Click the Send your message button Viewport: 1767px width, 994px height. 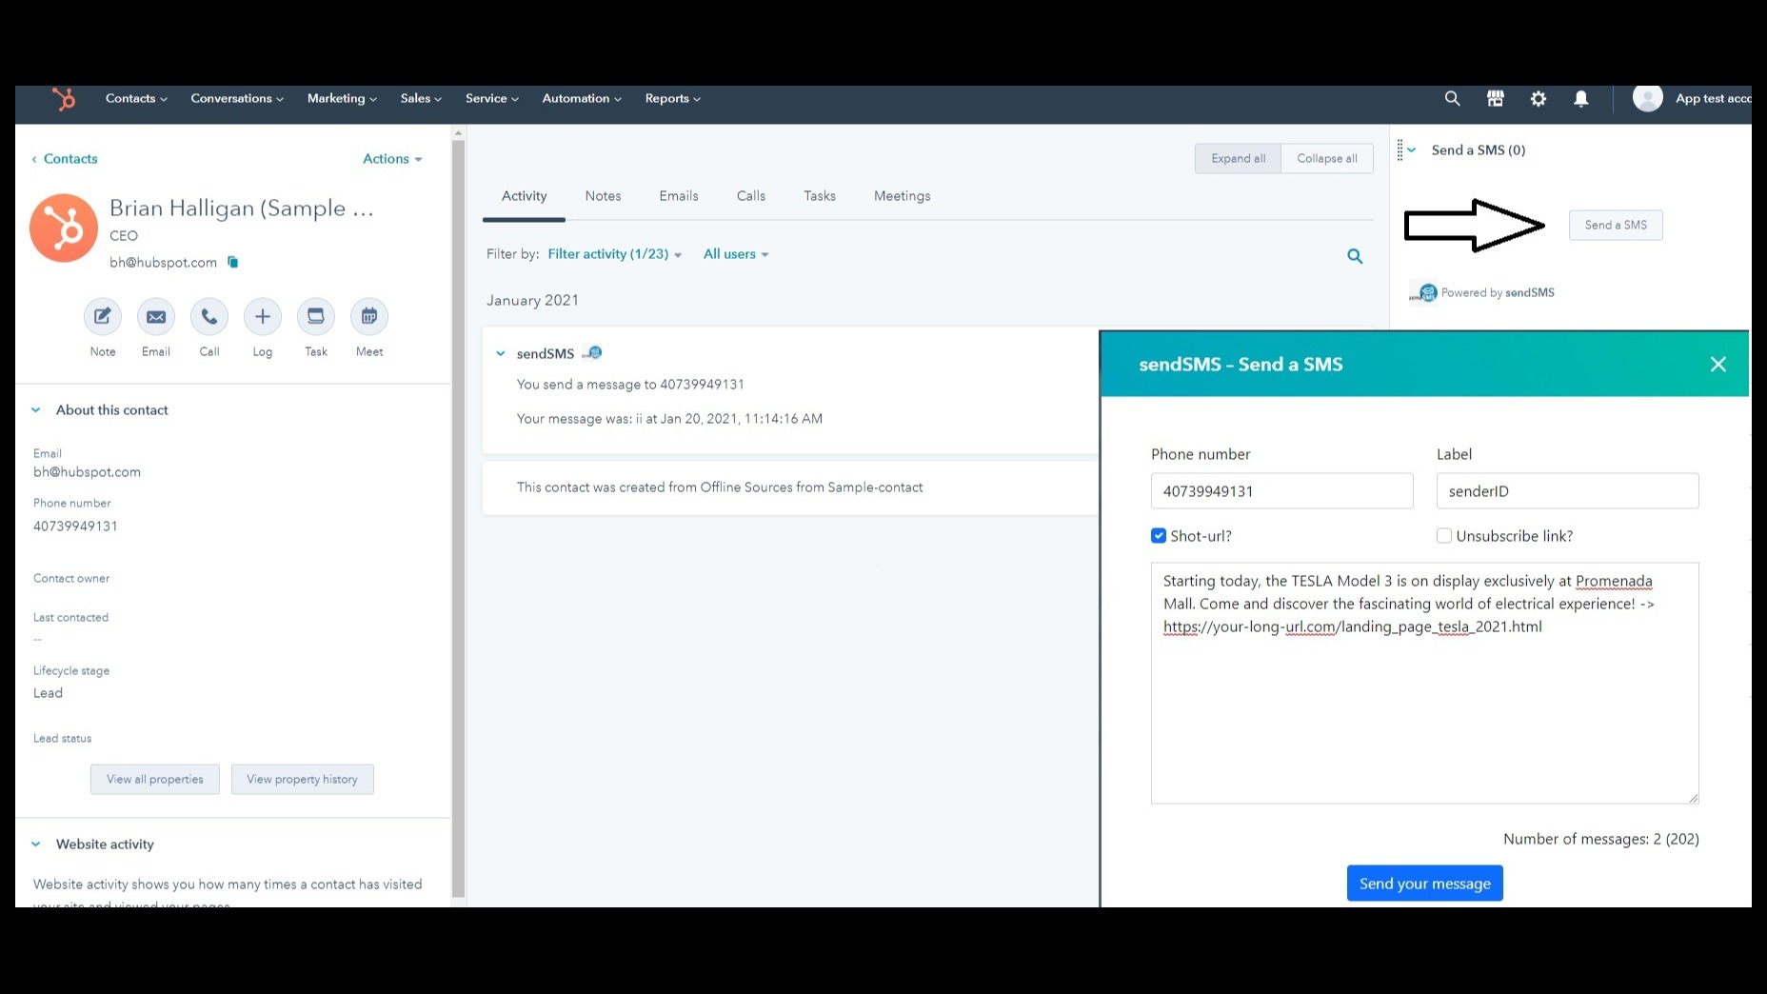pos(1424,884)
